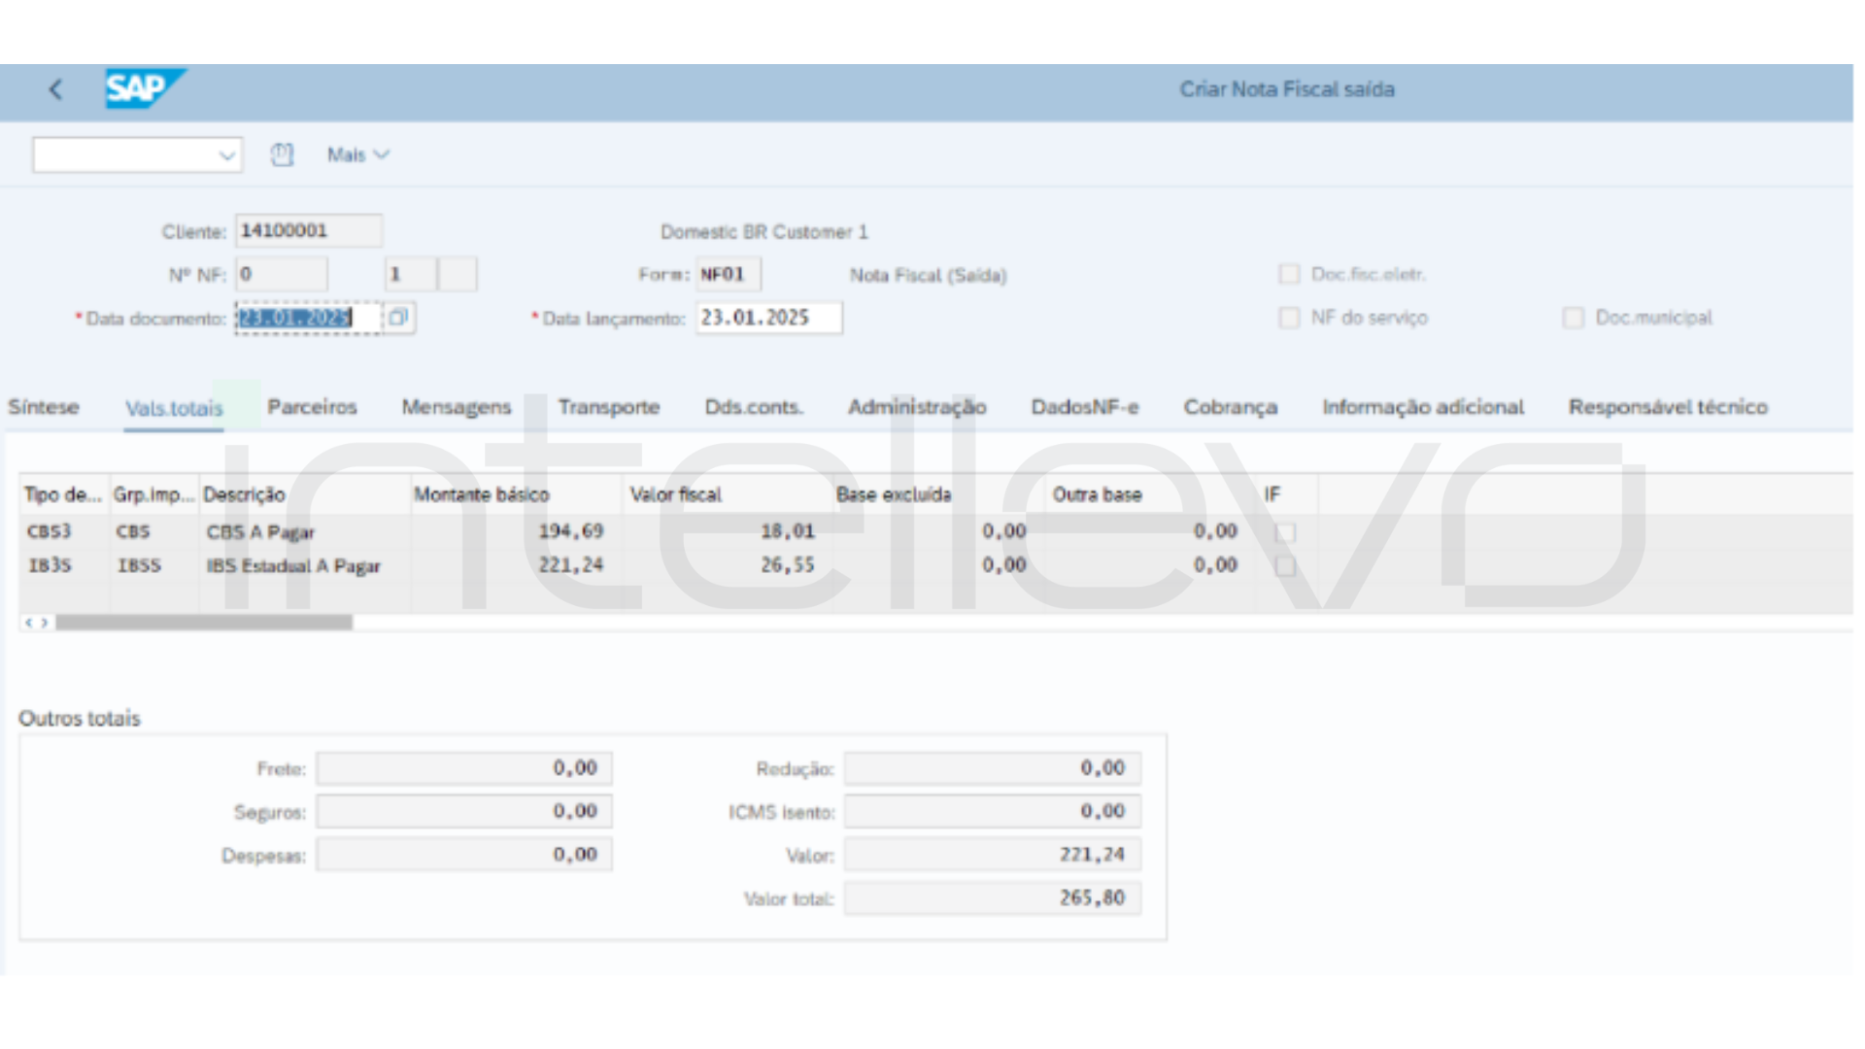The height and width of the screenshot is (1049, 1865).
Task: Check the NF do serviço box
Action: 1289,318
